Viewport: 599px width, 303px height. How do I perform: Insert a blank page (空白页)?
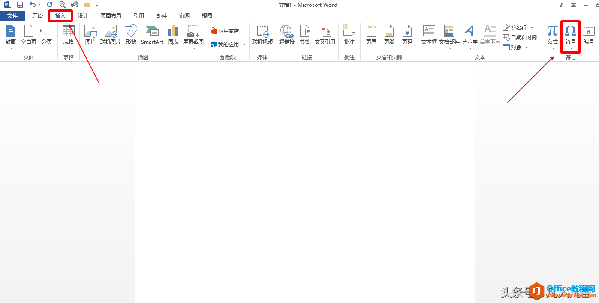point(29,35)
